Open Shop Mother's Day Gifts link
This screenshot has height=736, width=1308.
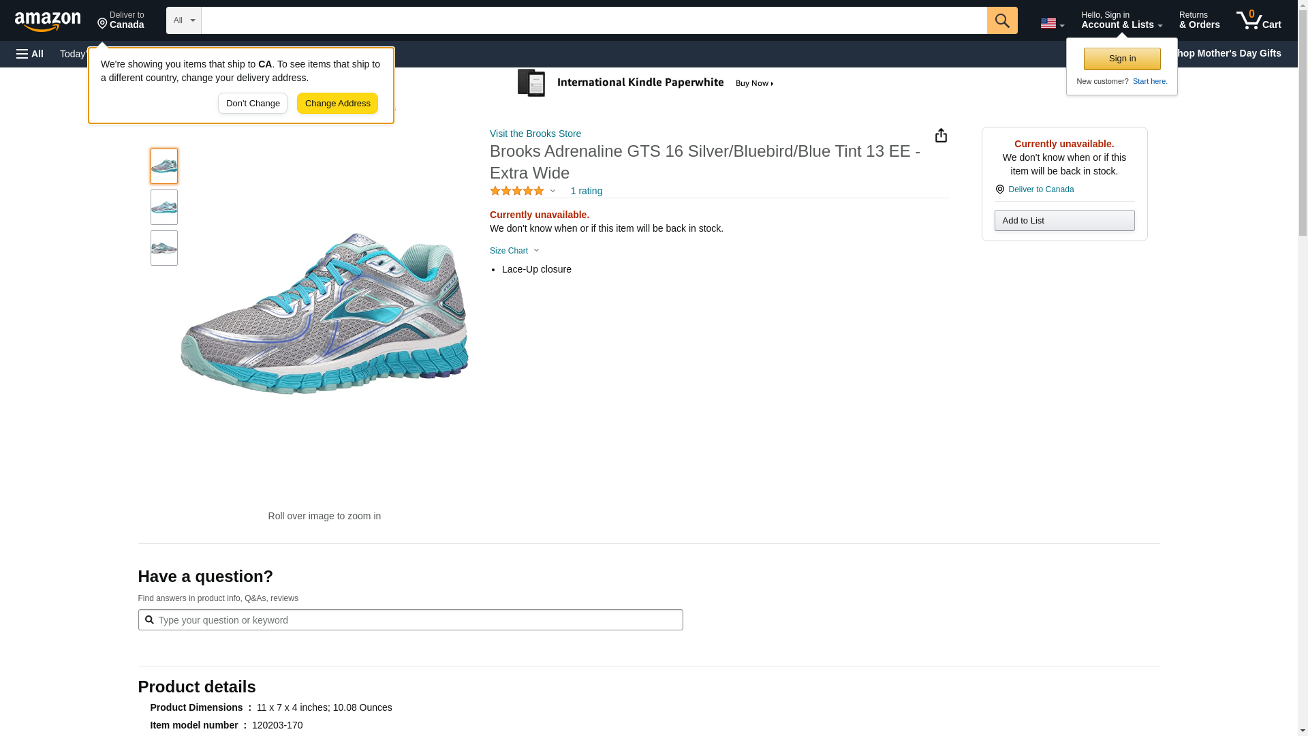[x=1230, y=53]
